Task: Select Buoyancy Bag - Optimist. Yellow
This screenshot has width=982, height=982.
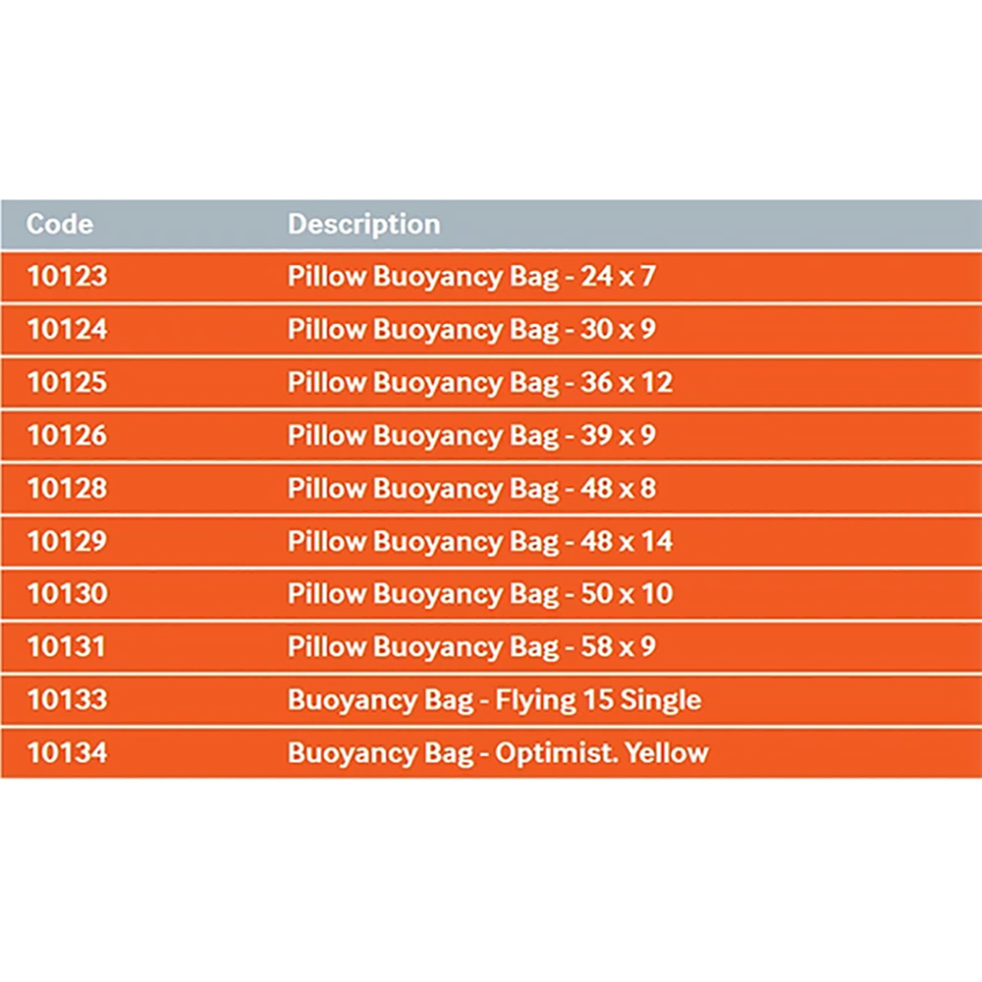Action: (x=497, y=753)
